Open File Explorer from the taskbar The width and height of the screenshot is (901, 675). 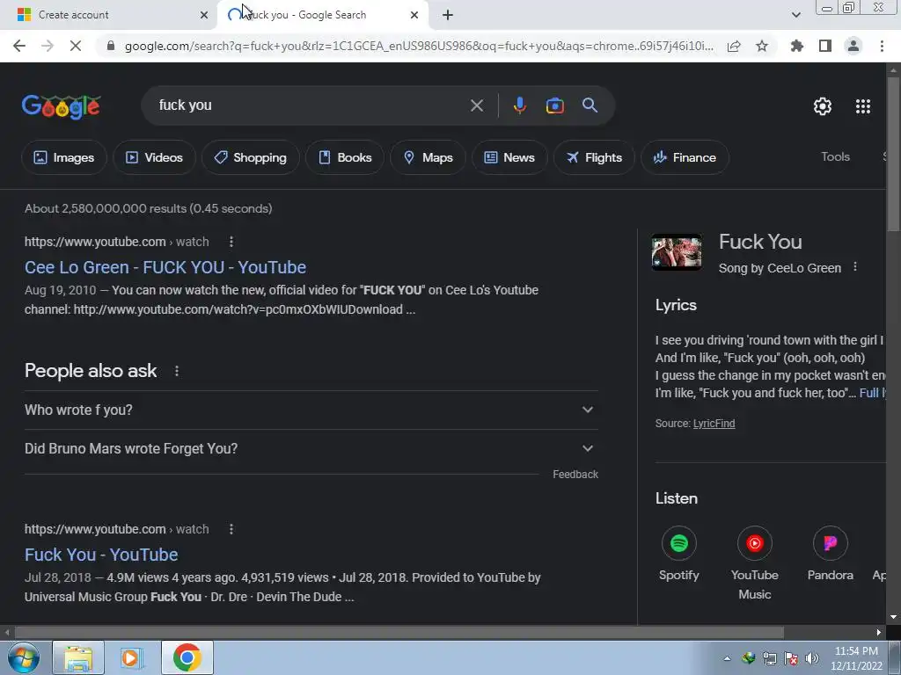pyautogui.click(x=78, y=657)
